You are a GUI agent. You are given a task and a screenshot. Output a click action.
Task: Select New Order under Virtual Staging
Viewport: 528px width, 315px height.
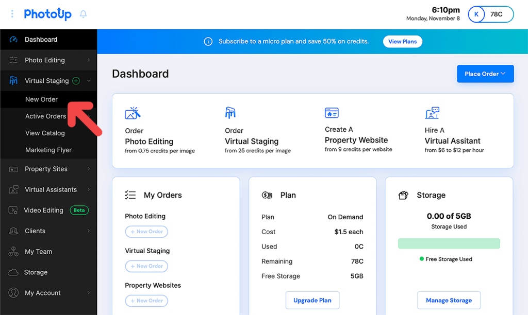[41, 99]
